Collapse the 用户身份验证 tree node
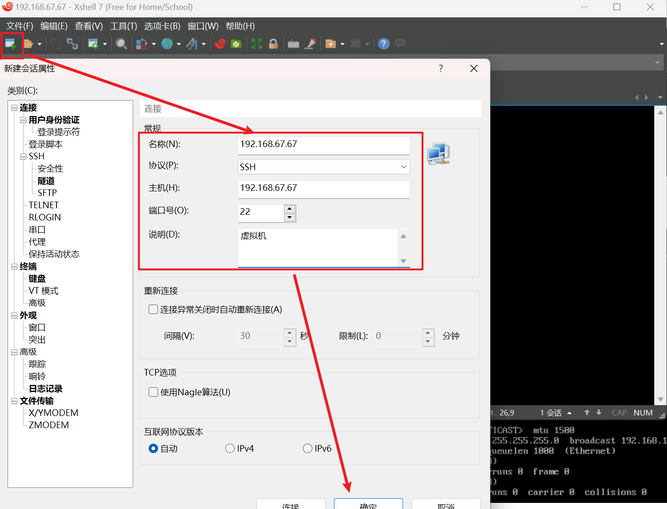667x509 pixels. tap(24, 120)
